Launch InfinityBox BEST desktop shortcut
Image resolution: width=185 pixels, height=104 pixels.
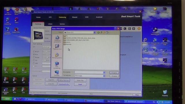tap(5, 91)
